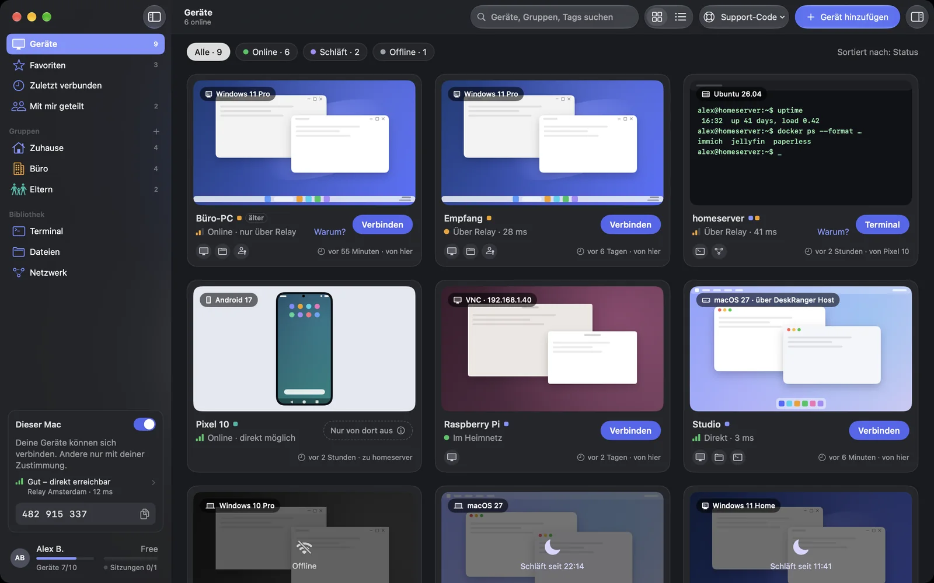Screen dimensions: 934x583
Task: Select Favoriten in the sidebar
Action: [85, 65]
